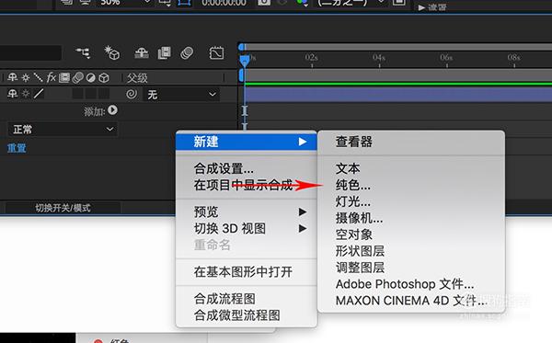Click the continuously rasterize column header icon
This screenshot has height=343, width=552.
coord(26,77)
